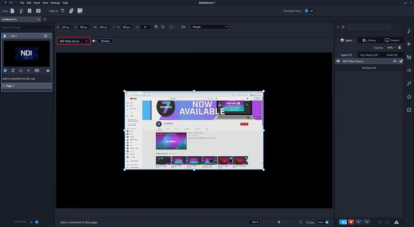Open the Edit menu

(x=29, y=3)
